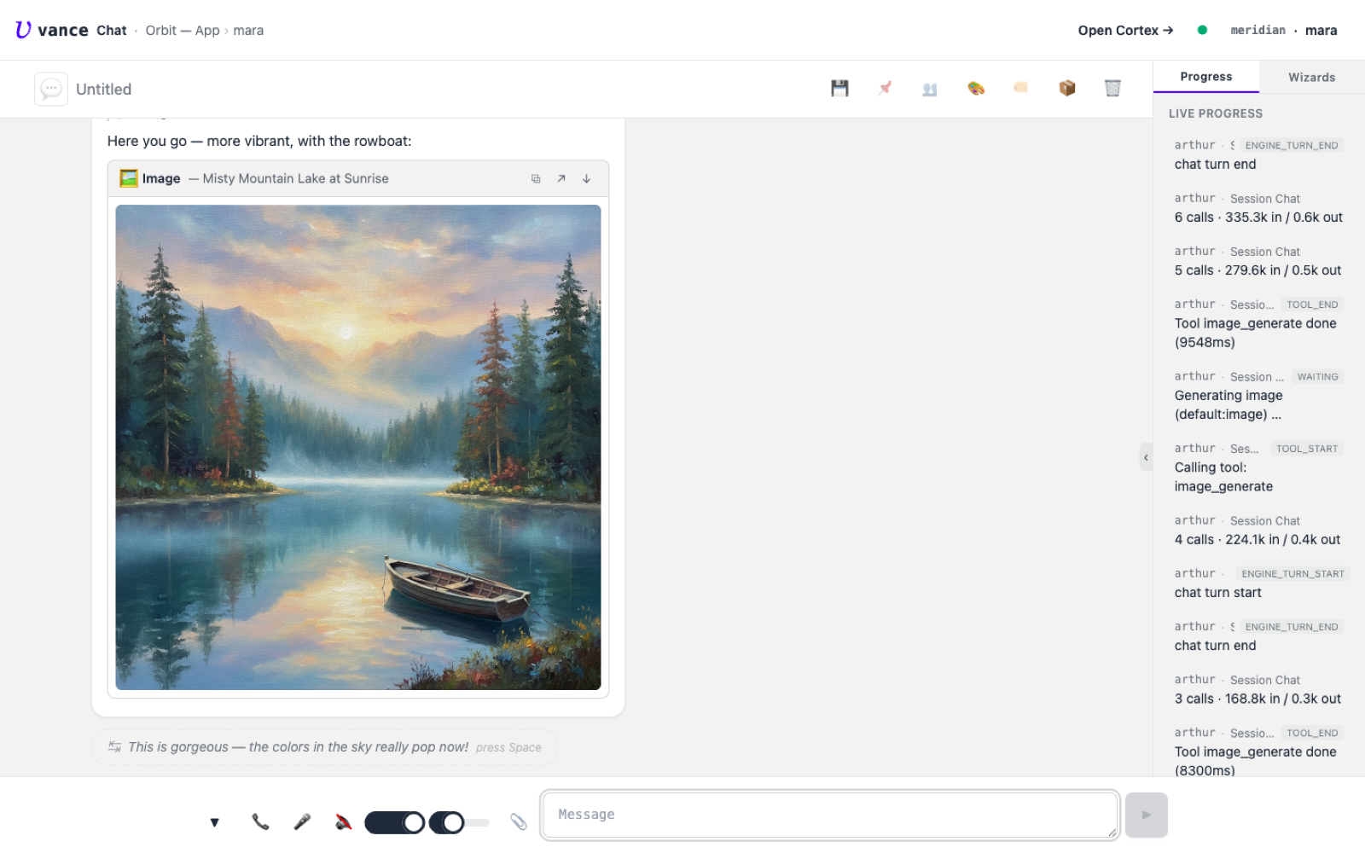Go to mara breadcrumb
The image size is (1365, 853).
pos(248,30)
